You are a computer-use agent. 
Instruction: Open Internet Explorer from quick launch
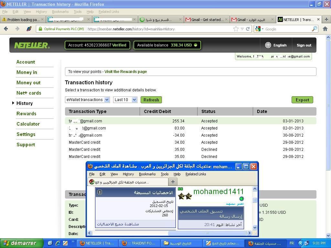[x=58, y=243]
